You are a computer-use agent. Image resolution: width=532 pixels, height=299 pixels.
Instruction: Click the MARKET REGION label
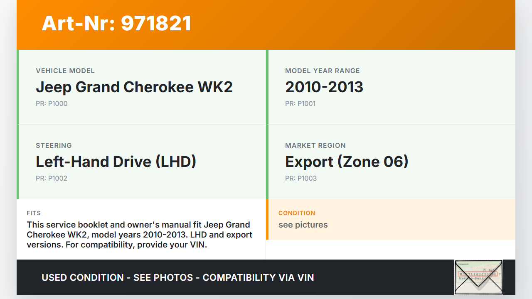pyautogui.click(x=315, y=146)
